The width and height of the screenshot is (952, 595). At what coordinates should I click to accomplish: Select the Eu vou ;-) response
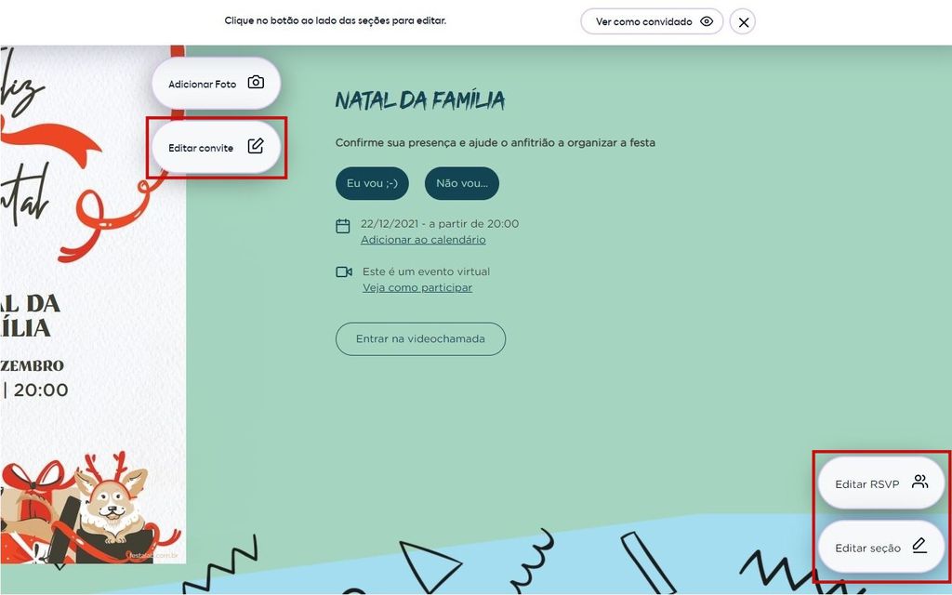click(372, 183)
